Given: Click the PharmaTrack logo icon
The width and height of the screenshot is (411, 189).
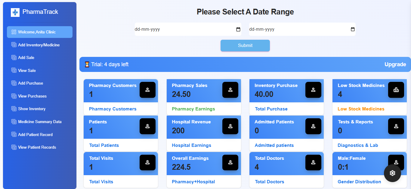Looking at the screenshot, I should 15,12.
